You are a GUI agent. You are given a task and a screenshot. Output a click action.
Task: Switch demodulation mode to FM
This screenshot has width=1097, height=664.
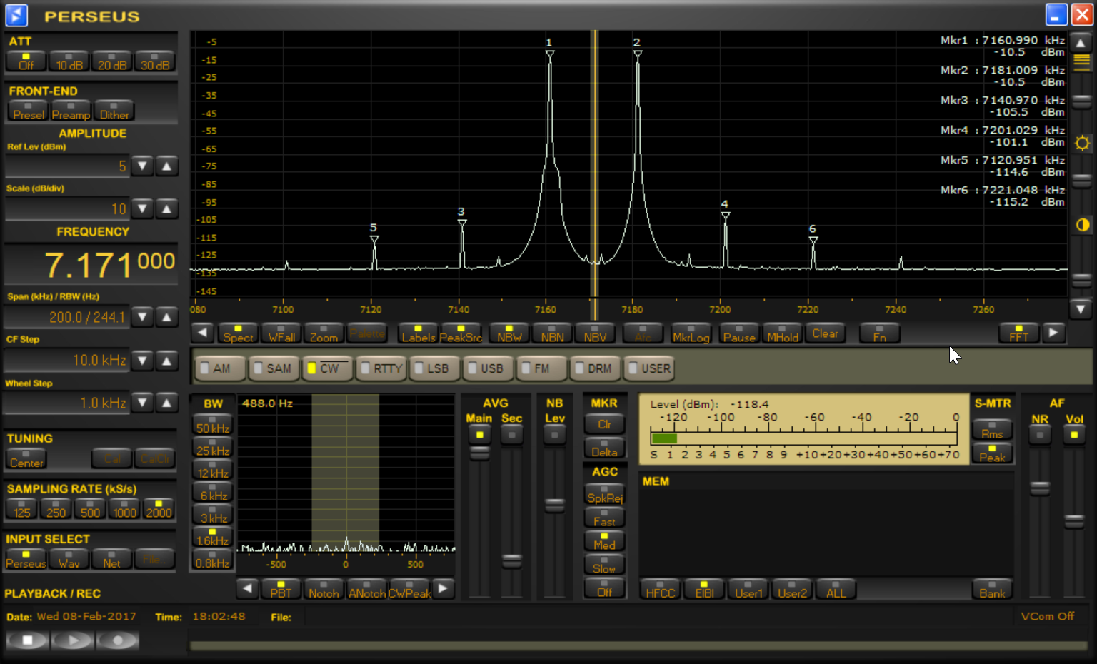point(542,368)
